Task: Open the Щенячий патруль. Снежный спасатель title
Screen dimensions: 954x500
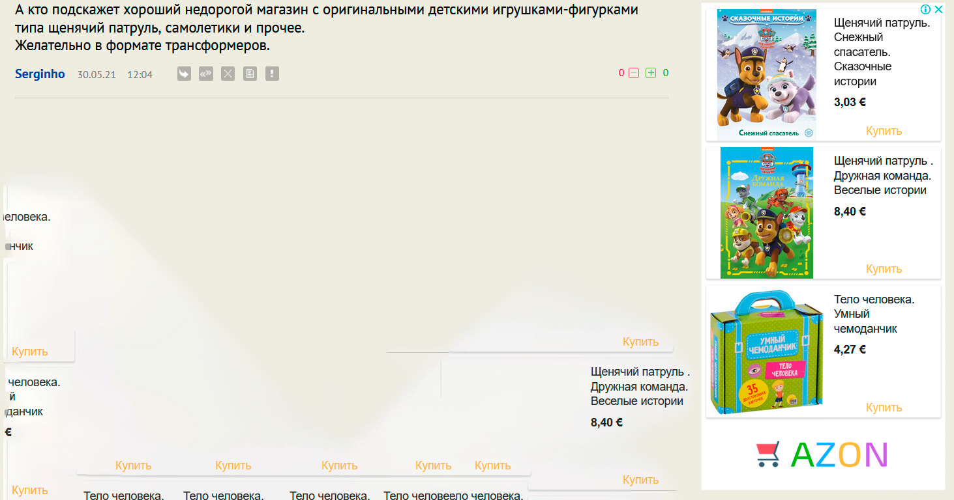Action: 882,52
